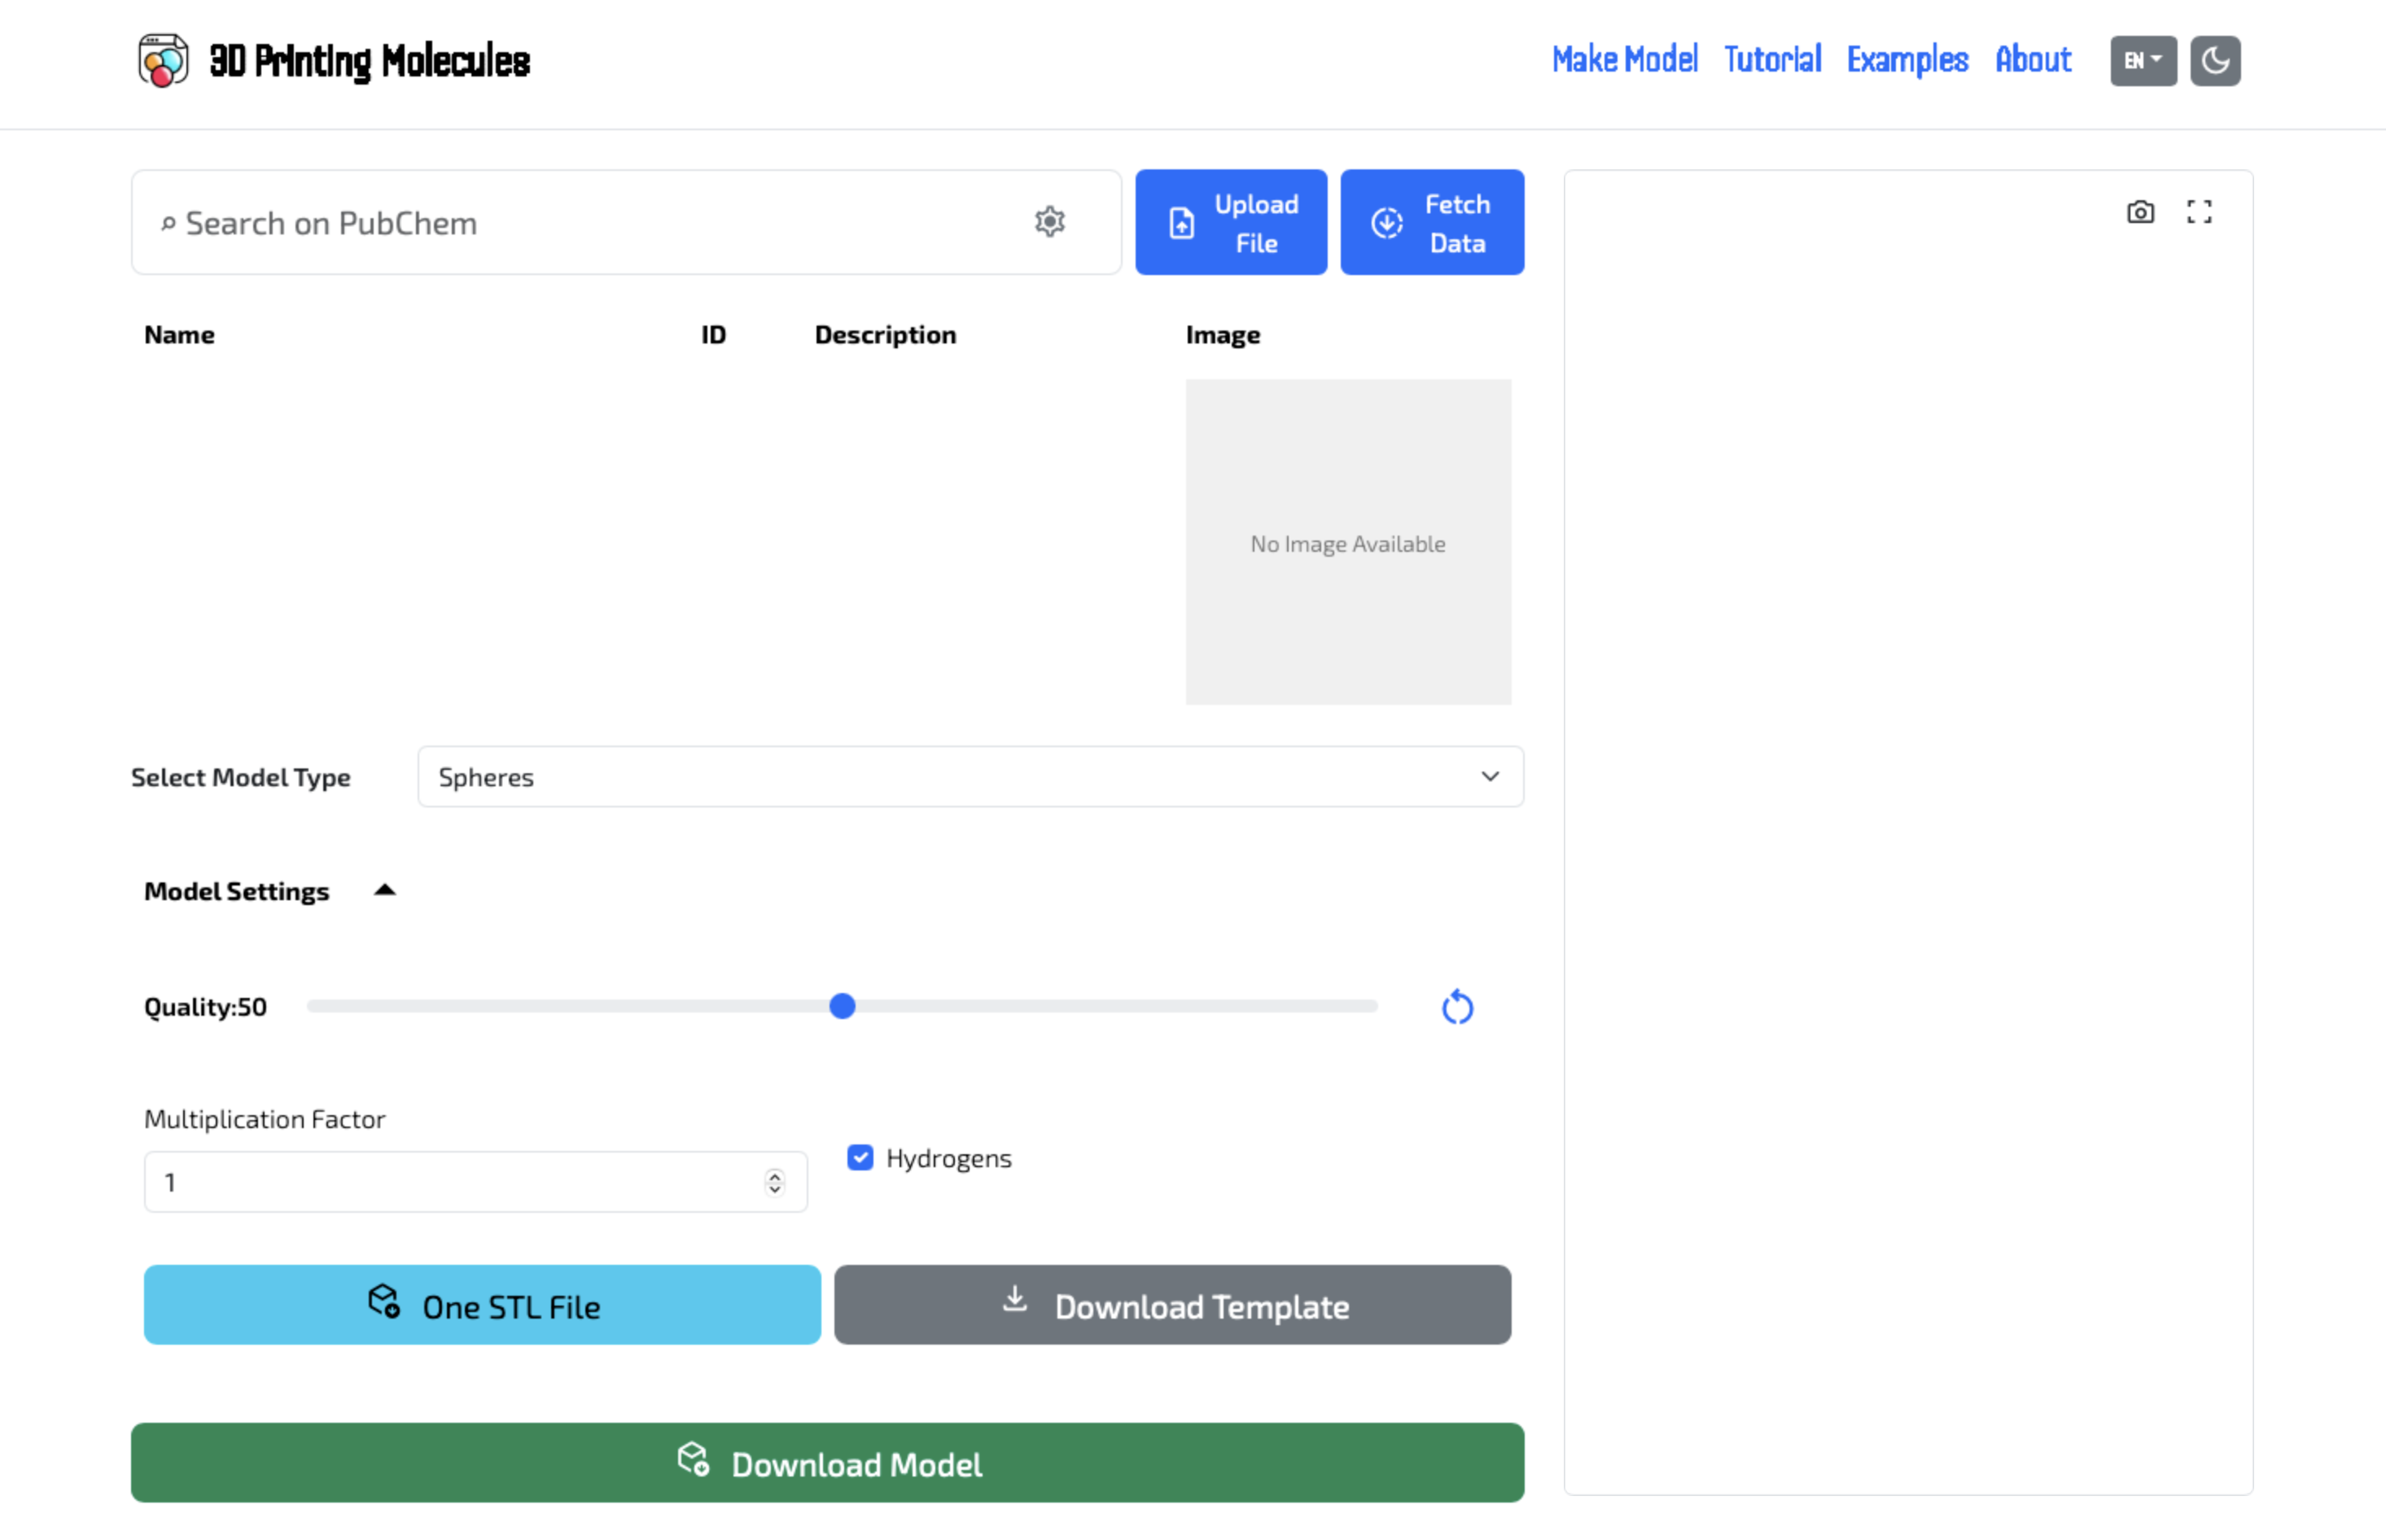This screenshot has width=2386, height=1540.
Task: Click the green Download Model button
Action: pos(827,1463)
